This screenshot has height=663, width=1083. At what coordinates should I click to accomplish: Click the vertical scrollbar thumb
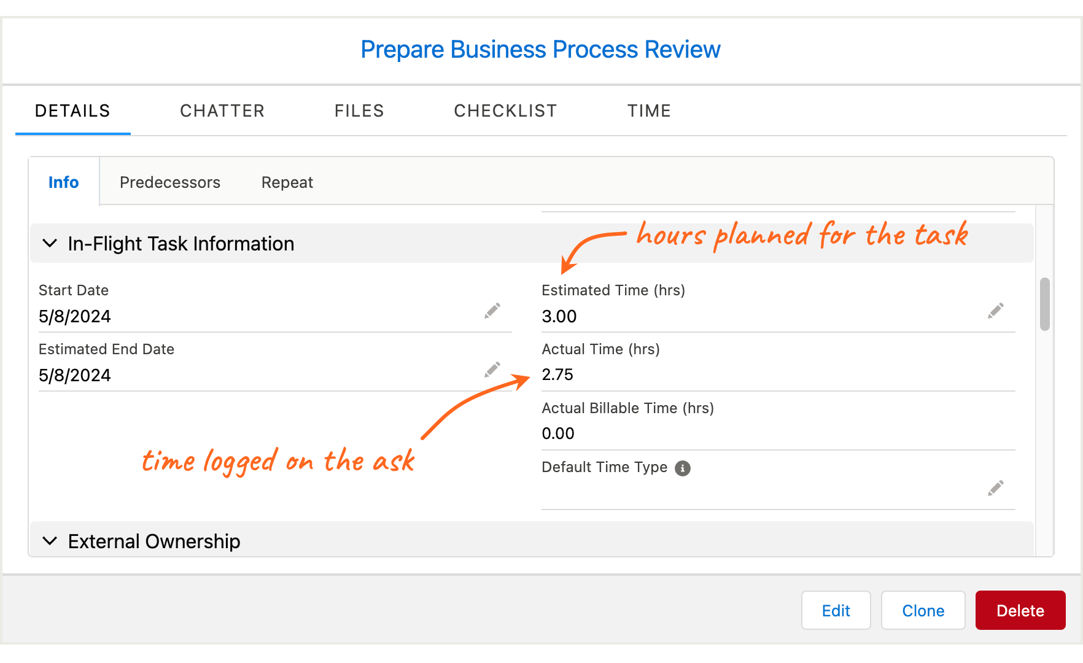1045,304
